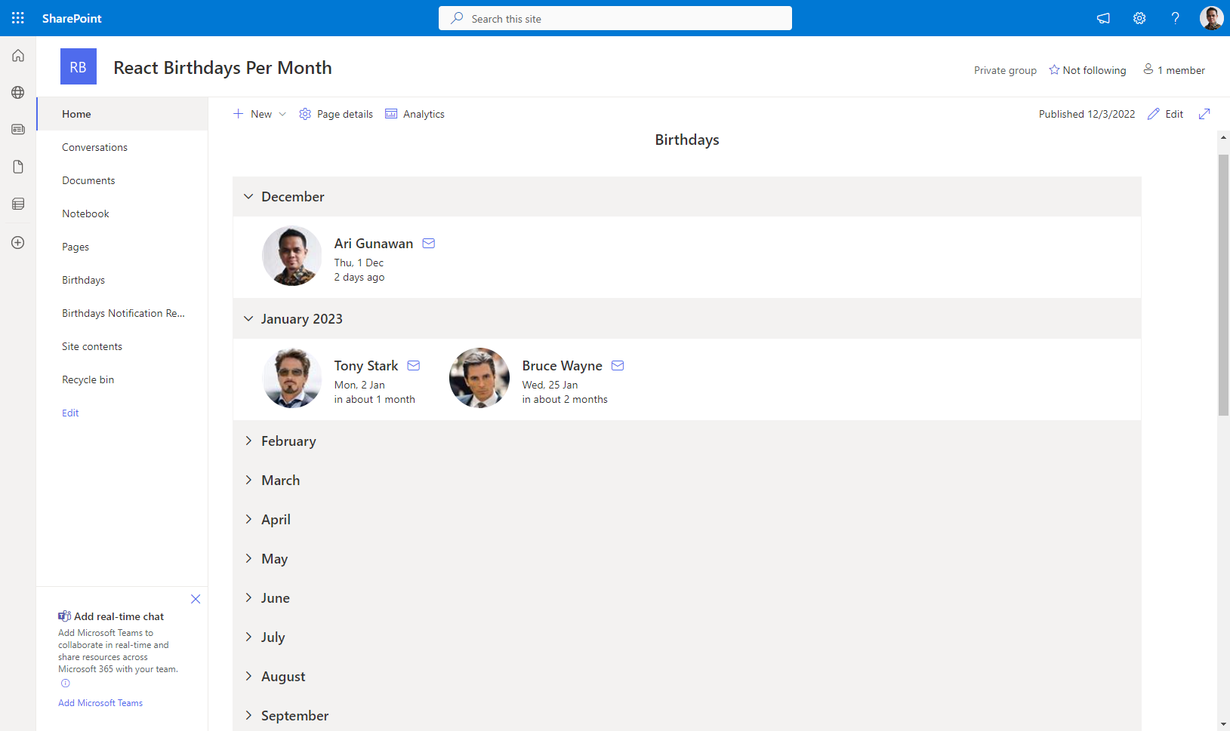The image size is (1230, 731).
Task: Click Published 12/3/2022 text
Action: (1087, 114)
